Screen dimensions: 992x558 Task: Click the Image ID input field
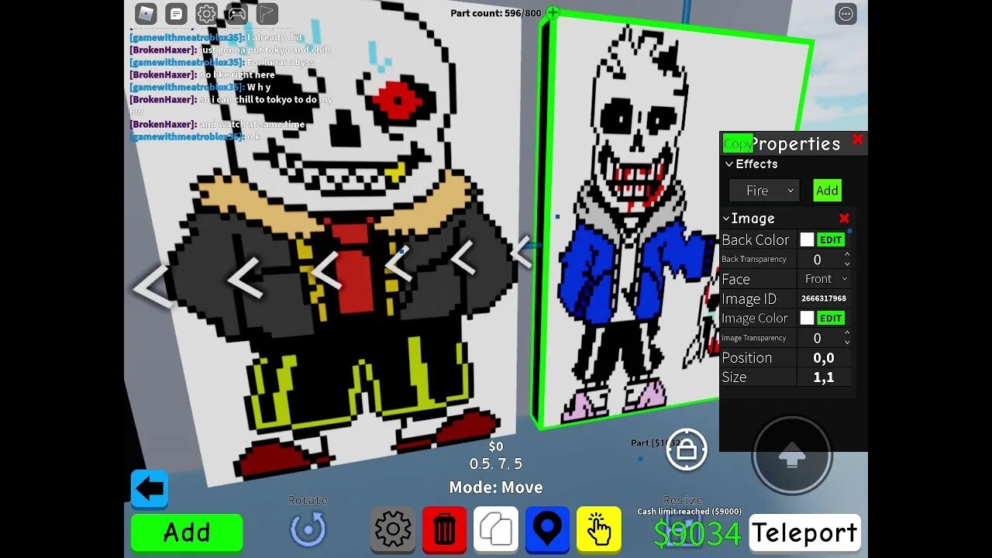click(x=824, y=298)
